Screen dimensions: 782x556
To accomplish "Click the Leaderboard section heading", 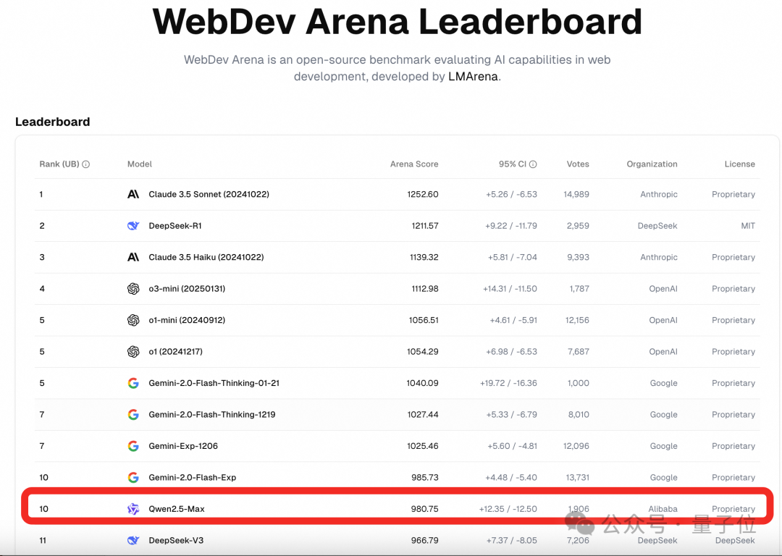I will click(52, 122).
